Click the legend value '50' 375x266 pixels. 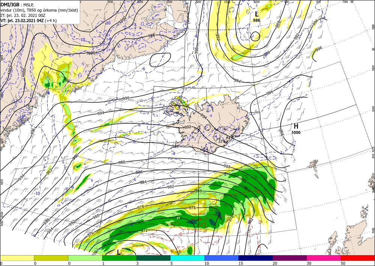tap(343, 263)
